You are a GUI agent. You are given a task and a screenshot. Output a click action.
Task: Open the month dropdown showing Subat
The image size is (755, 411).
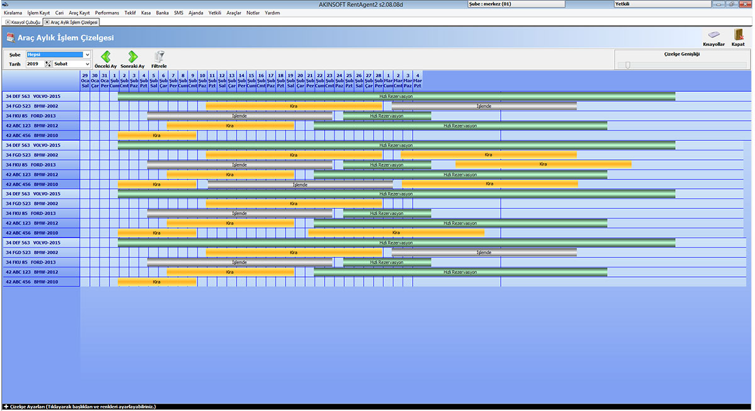coord(87,64)
